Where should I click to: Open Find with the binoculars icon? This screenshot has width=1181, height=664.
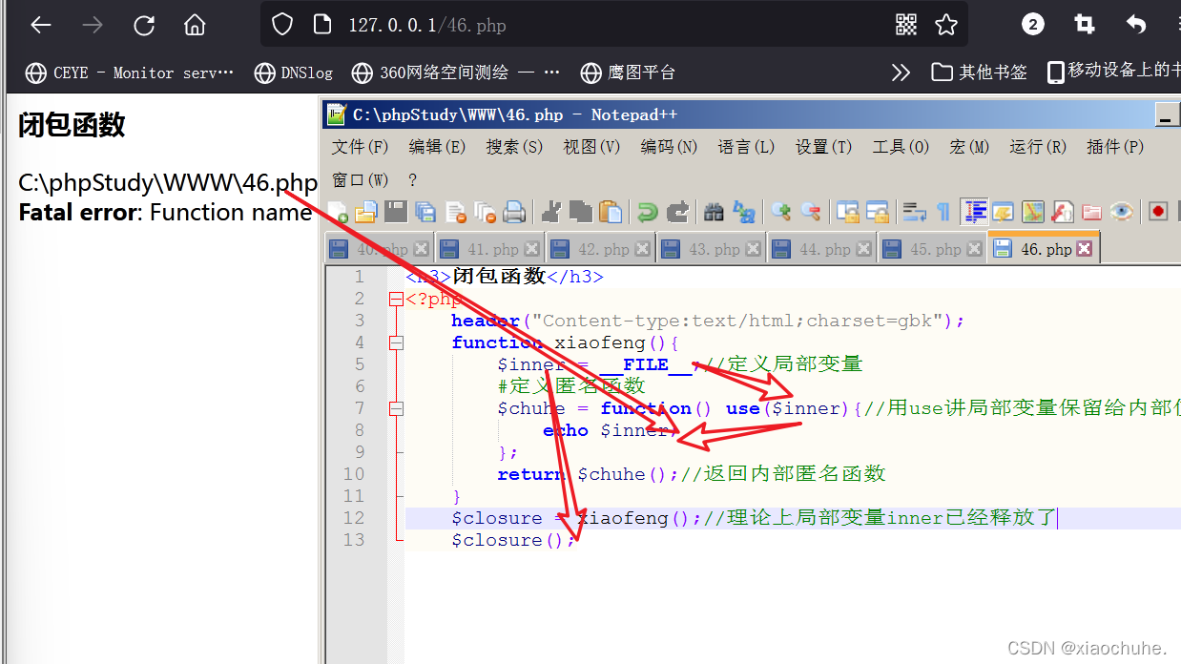point(714,212)
